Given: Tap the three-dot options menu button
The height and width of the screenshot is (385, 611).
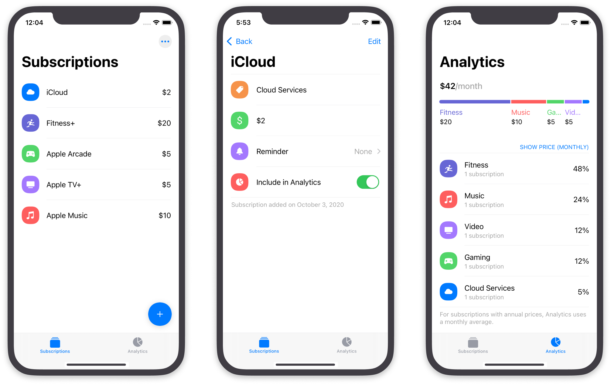Looking at the screenshot, I should 165,42.
